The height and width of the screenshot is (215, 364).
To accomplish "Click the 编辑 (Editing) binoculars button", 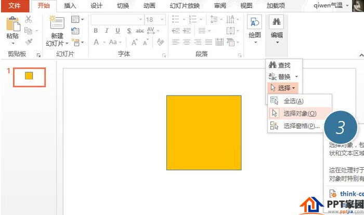I will [x=276, y=22].
